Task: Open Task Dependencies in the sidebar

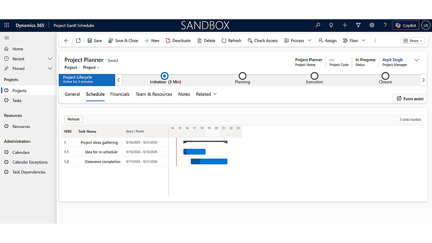Action: point(29,172)
